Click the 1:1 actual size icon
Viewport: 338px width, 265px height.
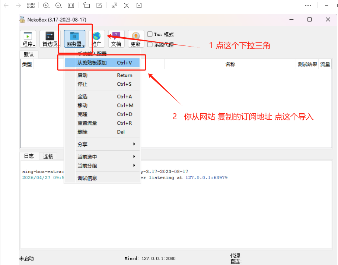[x=71, y=5]
